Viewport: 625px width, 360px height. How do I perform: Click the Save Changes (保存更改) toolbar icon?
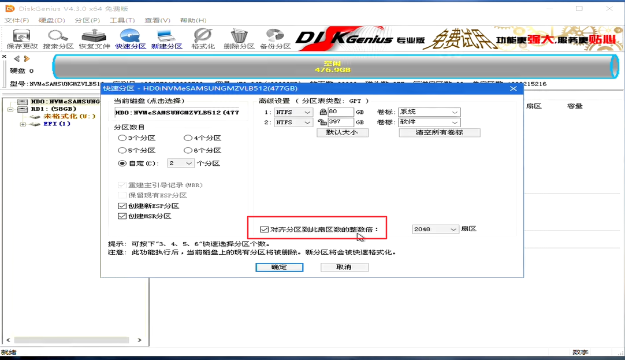click(22, 39)
